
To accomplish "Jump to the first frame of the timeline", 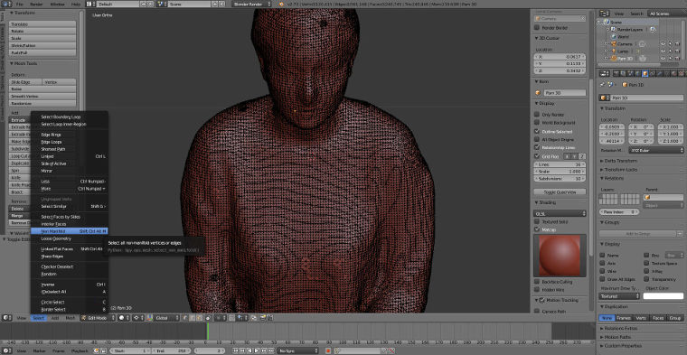I will 235,350.
